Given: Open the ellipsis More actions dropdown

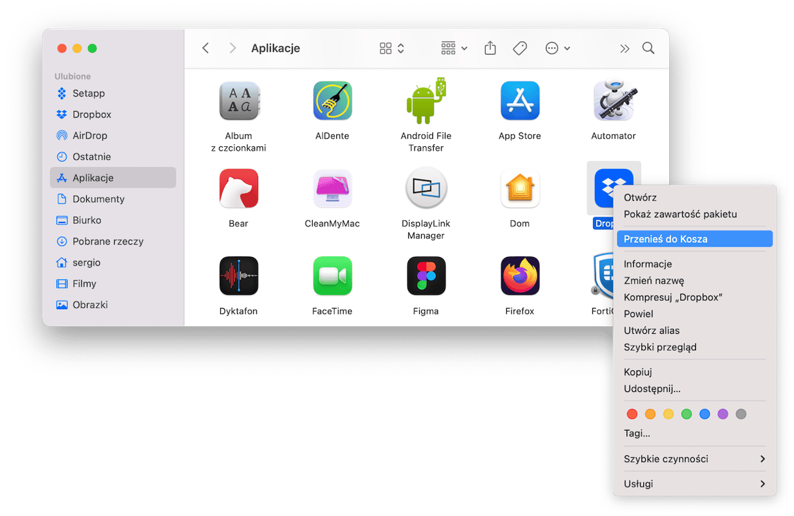Looking at the screenshot, I should [x=558, y=48].
